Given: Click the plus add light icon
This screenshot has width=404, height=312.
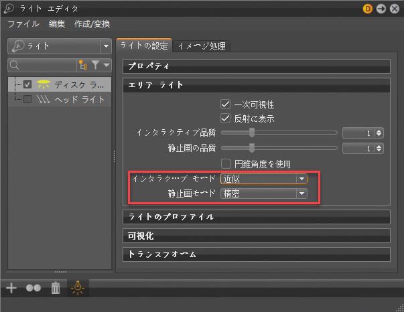Looking at the screenshot, I should tap(11, 288).
